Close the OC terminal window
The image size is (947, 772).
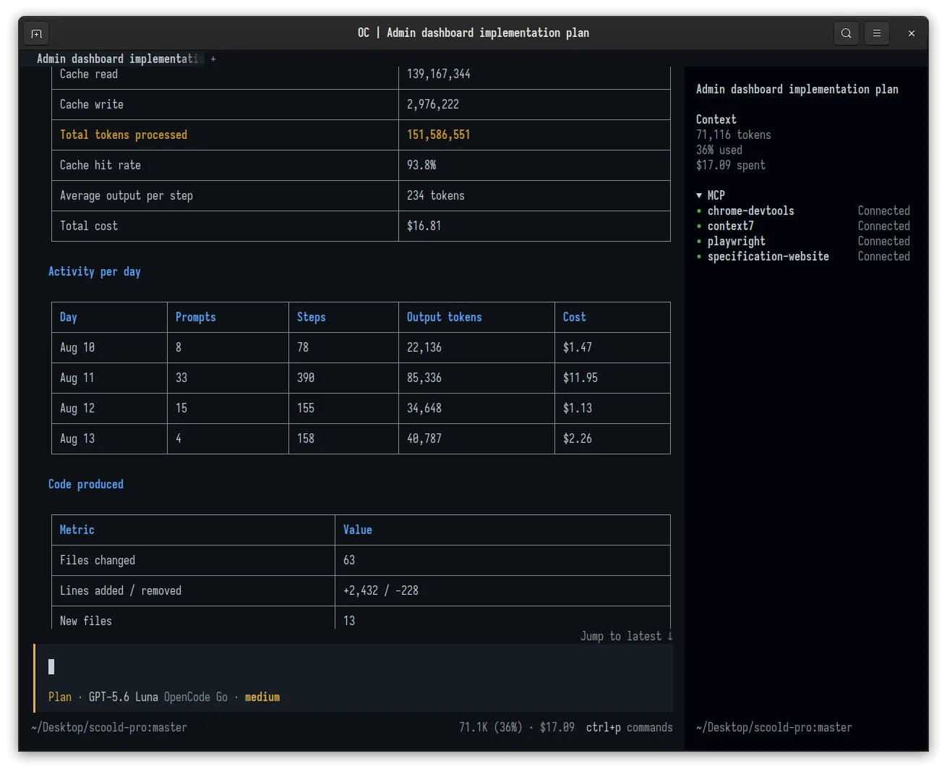point(912,33)
